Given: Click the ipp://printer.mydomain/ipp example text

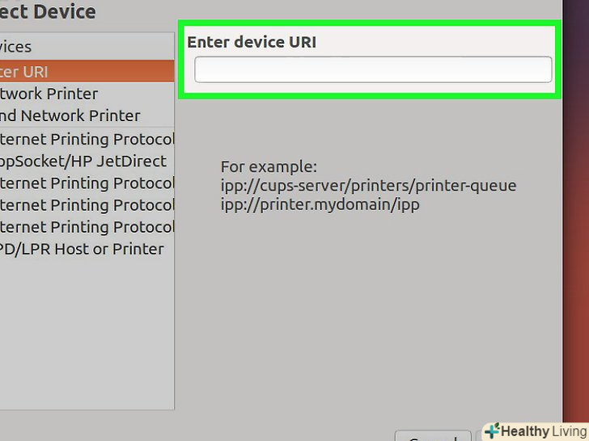Looking at the screenshot, I should pos(320,204).
